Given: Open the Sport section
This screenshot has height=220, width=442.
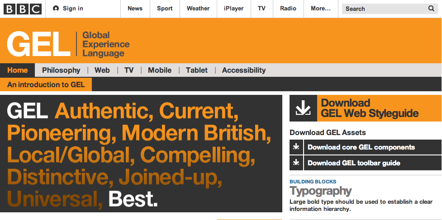Looking at the screenshot, I should tap(165, 9).
